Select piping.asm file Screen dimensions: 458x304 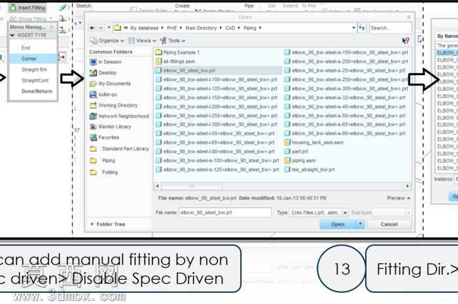pyautogui.click(x=300, y=161)
